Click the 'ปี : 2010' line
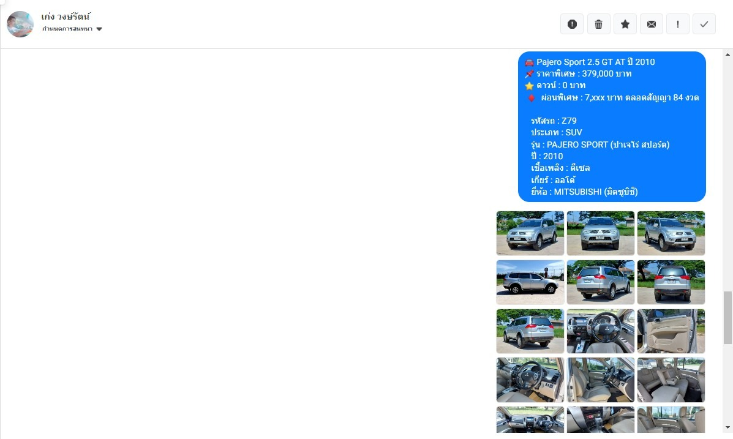This screenshot has height=439, width=733. pos(546,156)
